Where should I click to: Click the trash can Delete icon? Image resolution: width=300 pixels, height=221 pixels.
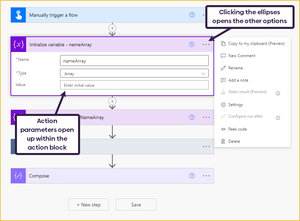223,141
